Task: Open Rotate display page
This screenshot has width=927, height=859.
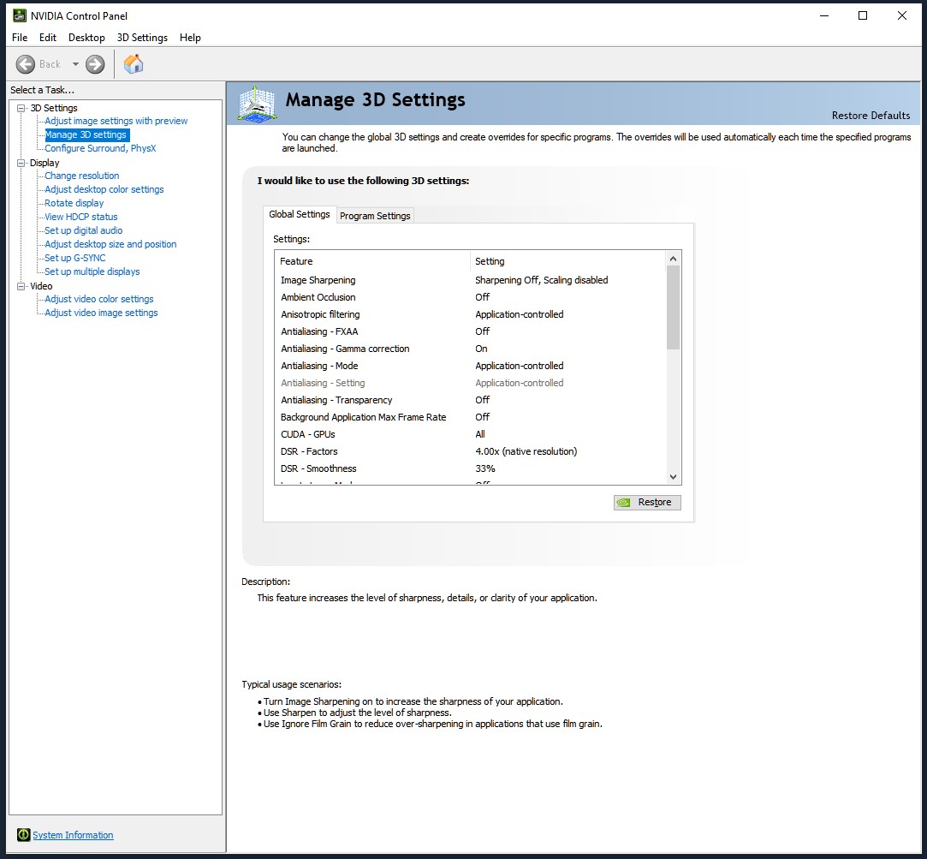Action: click(x=74, y=203)
